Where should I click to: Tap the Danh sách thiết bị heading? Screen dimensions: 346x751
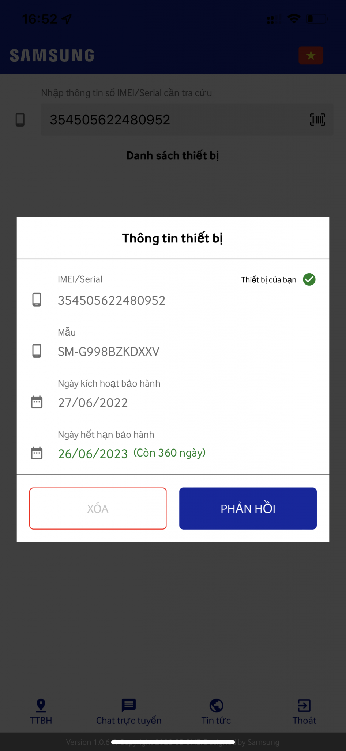tap(173, 155)
